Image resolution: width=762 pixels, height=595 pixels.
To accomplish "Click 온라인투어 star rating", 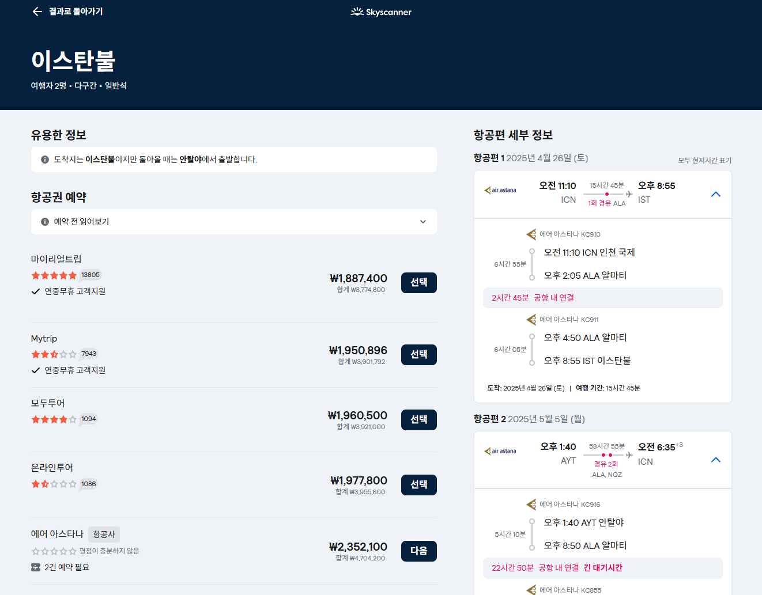I will [x=54, y=484].
